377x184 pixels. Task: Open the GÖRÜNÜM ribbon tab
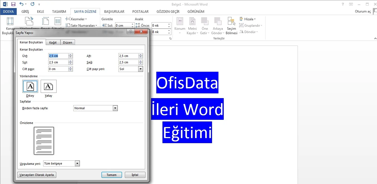pos(196,12)
